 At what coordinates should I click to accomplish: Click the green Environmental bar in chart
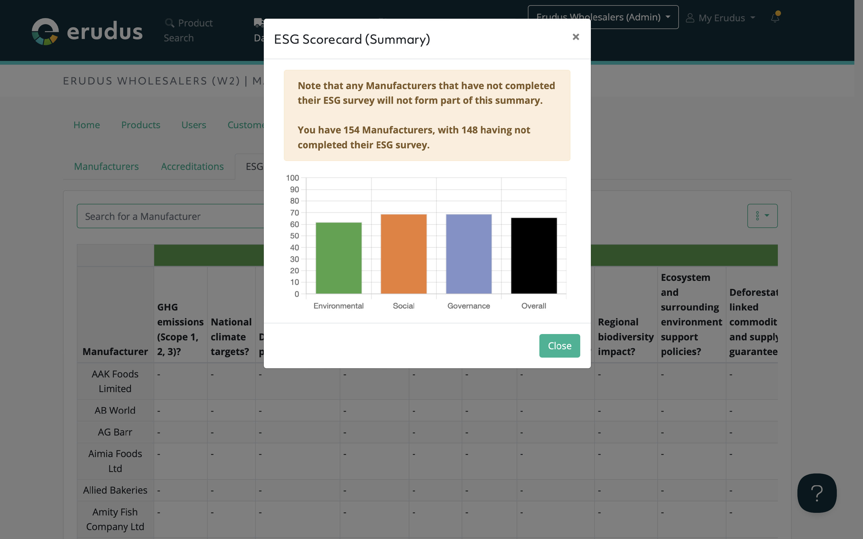[338, 258]
